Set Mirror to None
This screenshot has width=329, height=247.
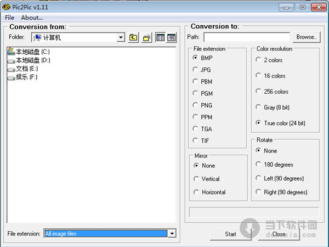(205, 166)
